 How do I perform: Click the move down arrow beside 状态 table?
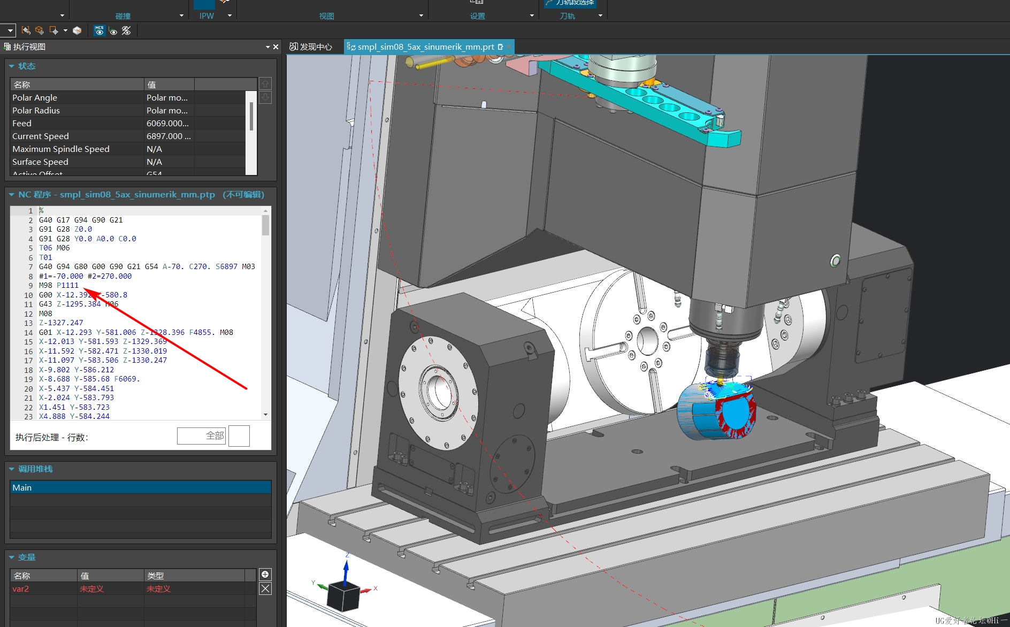click(x=265, y=97)
